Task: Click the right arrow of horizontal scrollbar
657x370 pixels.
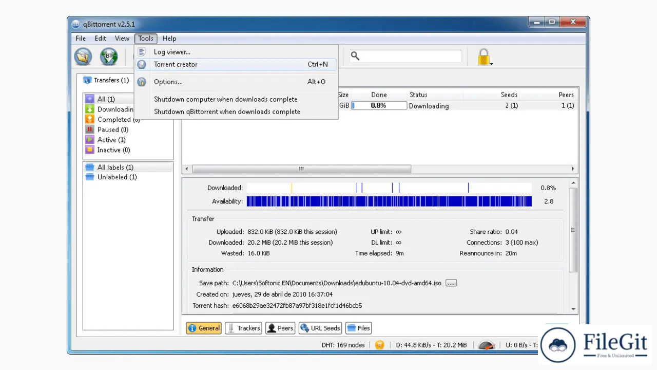Action: pos(573,169)
